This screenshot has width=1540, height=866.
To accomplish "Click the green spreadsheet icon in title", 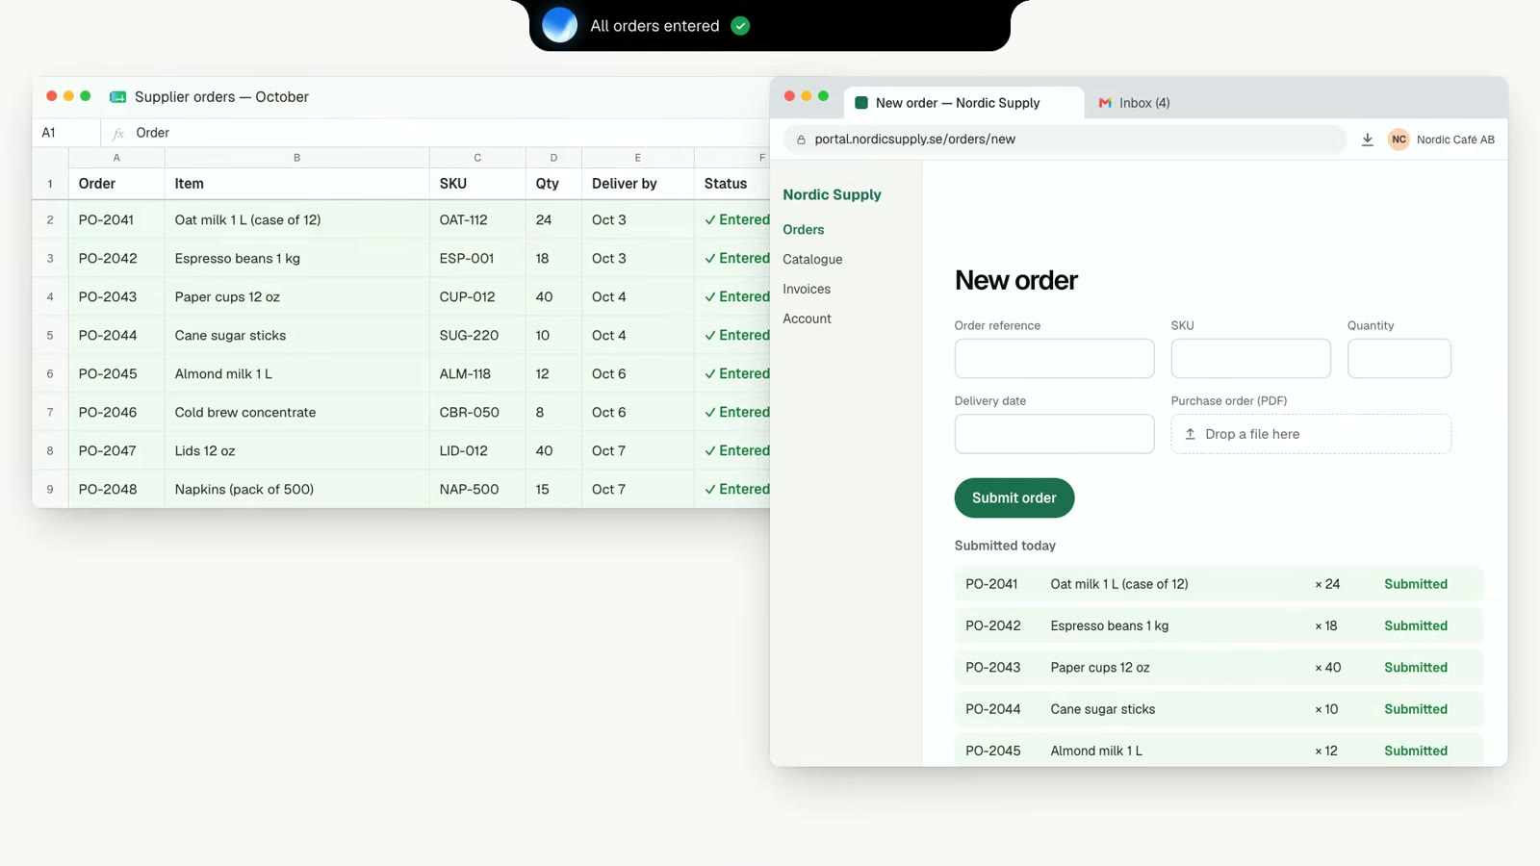I will [117, 97].
